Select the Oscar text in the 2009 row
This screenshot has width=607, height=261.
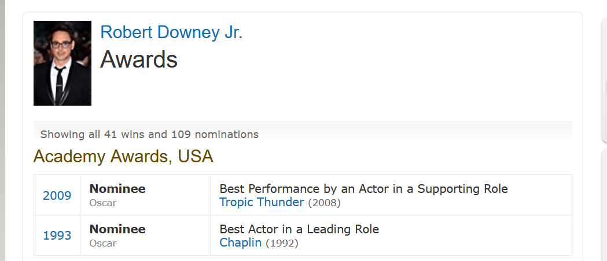(x=103, y=203)
